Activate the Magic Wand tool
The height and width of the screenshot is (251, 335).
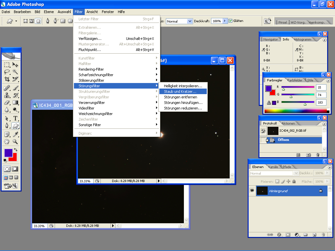15,72
